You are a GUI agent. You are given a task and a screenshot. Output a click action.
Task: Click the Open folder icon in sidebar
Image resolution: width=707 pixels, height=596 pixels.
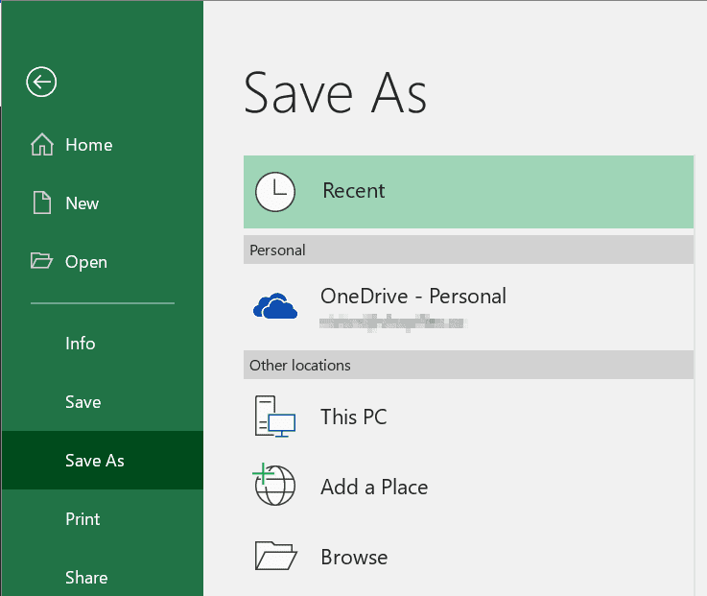[42, 262]
